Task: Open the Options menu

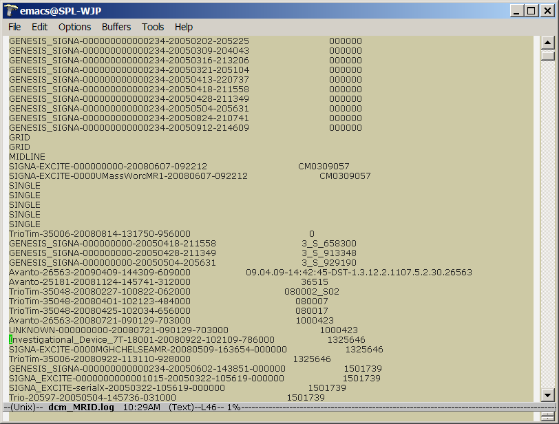Action: 74,27
